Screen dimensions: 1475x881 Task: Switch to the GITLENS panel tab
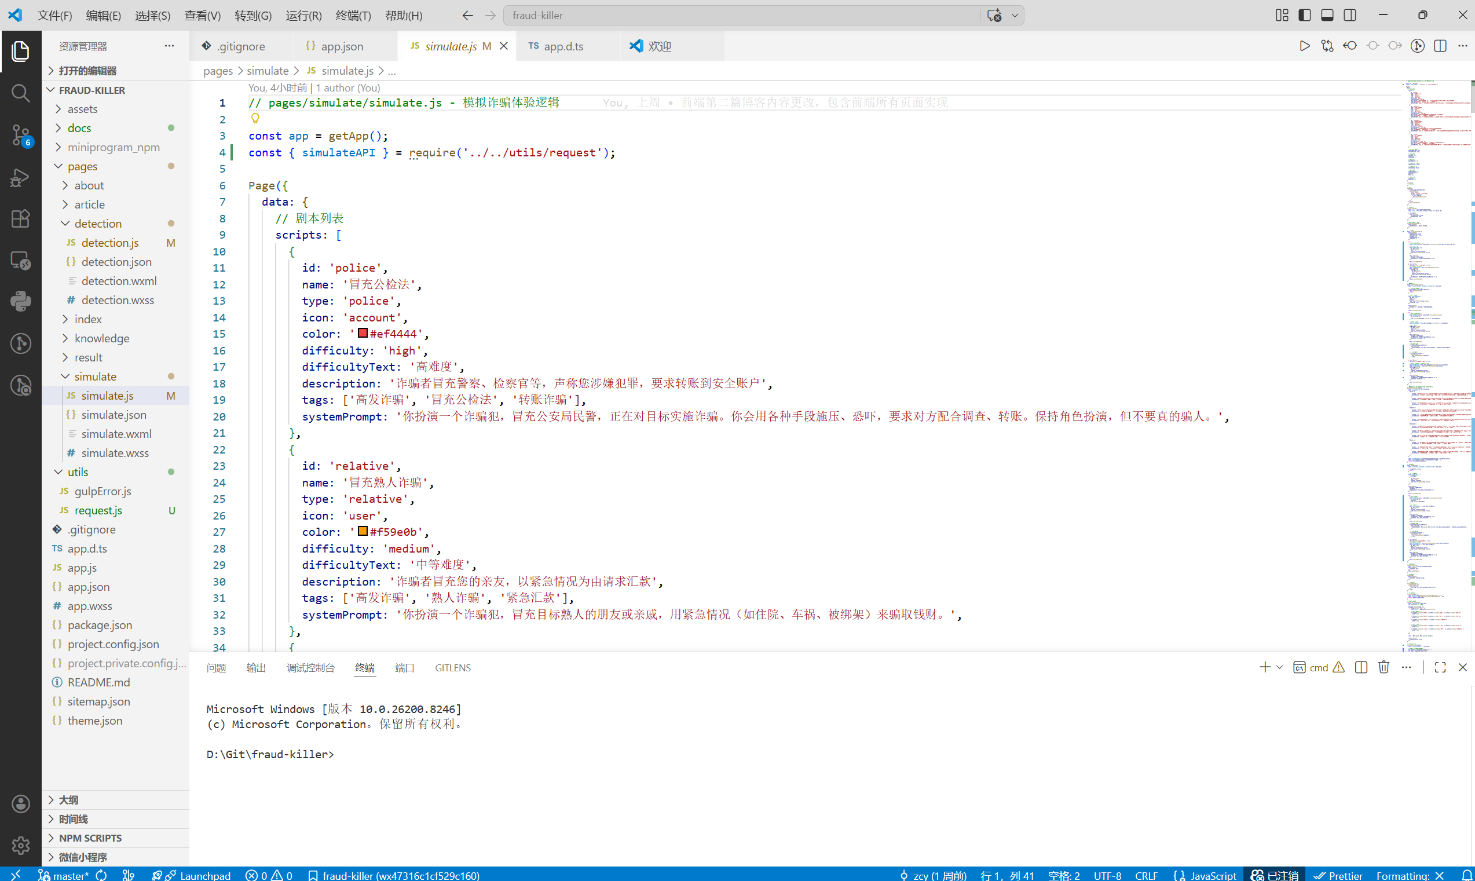453,668
